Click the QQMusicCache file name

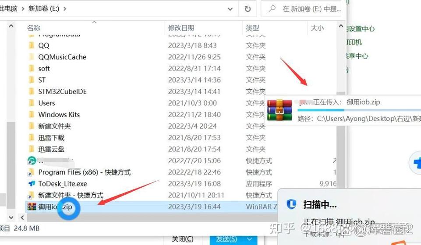(62, 57)
